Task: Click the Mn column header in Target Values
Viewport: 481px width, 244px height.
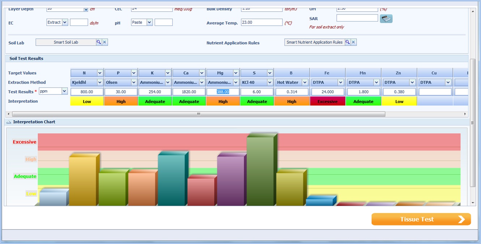Action: [363, 73]
